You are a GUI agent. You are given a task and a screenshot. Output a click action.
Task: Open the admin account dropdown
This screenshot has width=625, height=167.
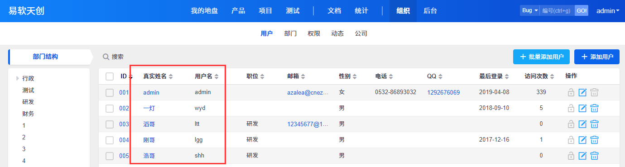point(608,11)
